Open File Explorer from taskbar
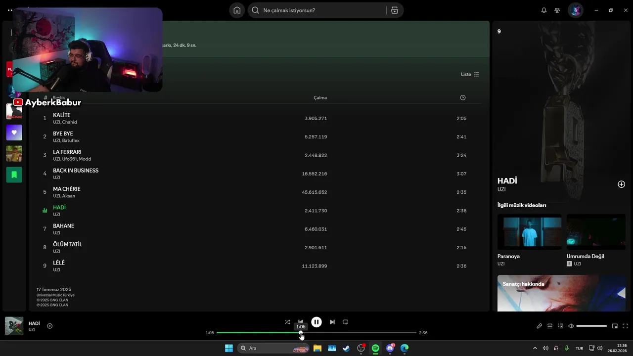The width and height of the screenshot is (633, 356). [x=317, y=348]
